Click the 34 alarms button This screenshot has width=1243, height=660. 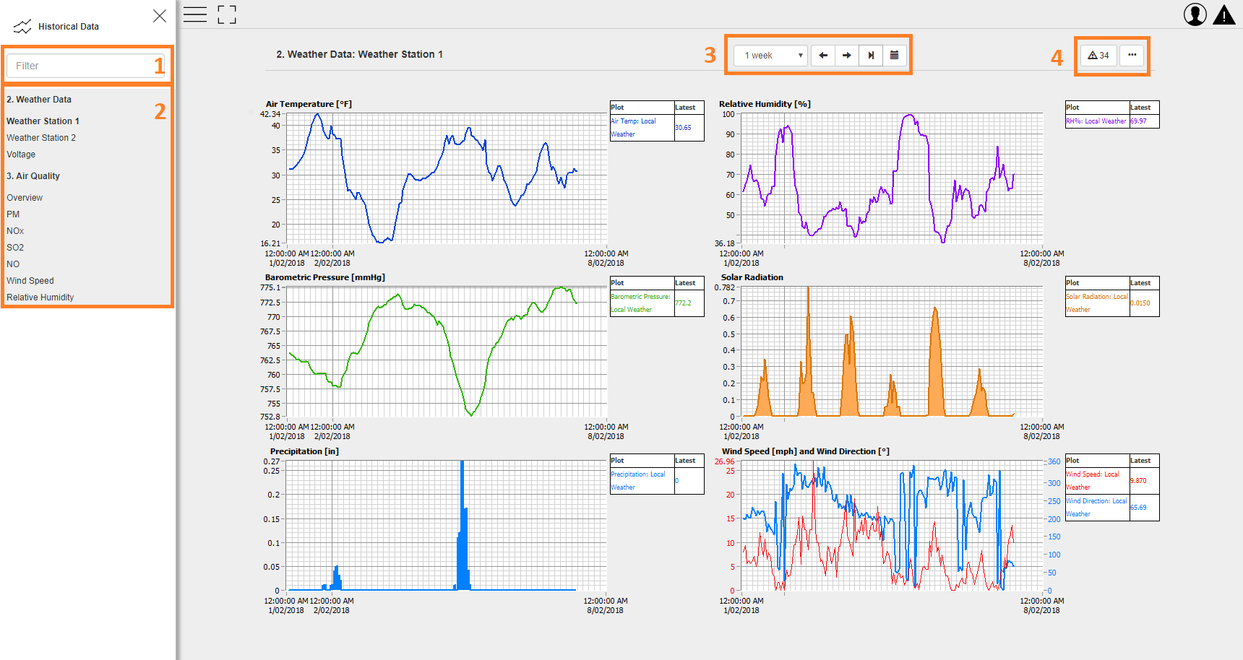1098,55
